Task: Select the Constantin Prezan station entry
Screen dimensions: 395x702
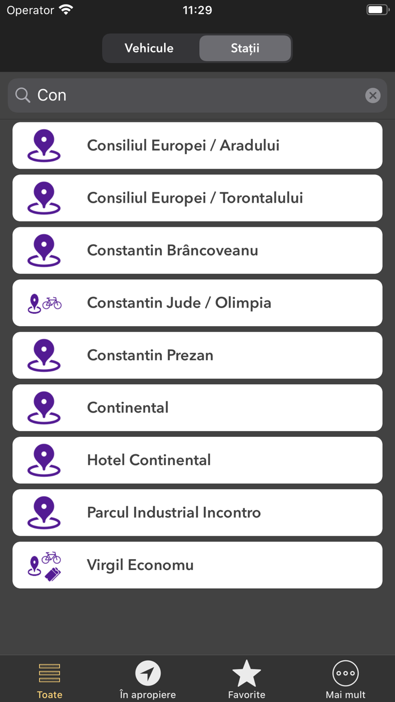Action: pyautogui.click(x=197, y=355)
